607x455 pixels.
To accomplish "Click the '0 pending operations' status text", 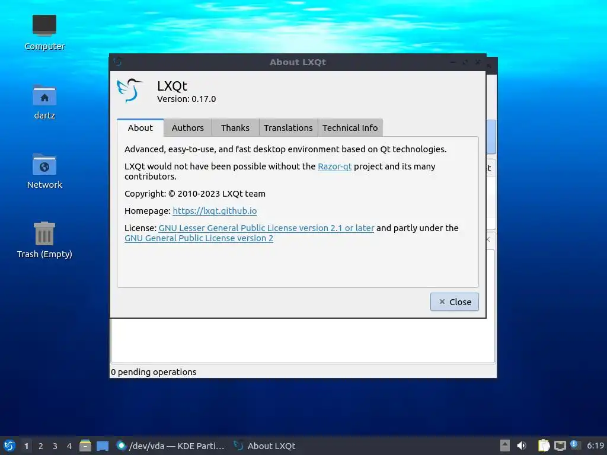I will 154,372.
